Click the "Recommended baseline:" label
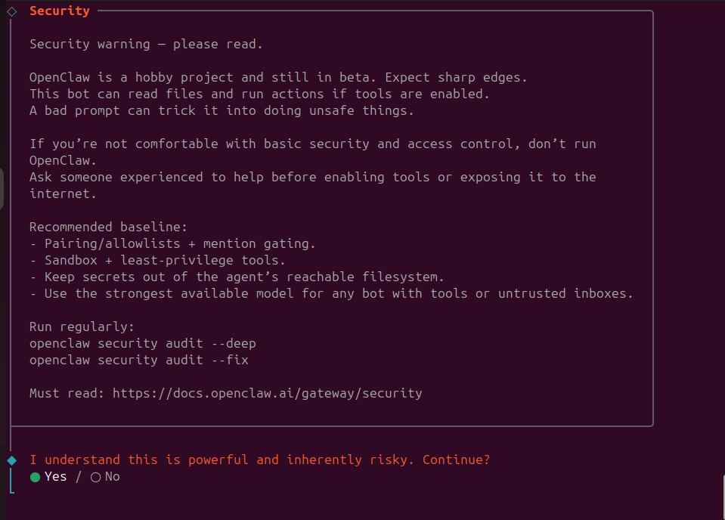 pyautogui.click(x=108, y=227)
